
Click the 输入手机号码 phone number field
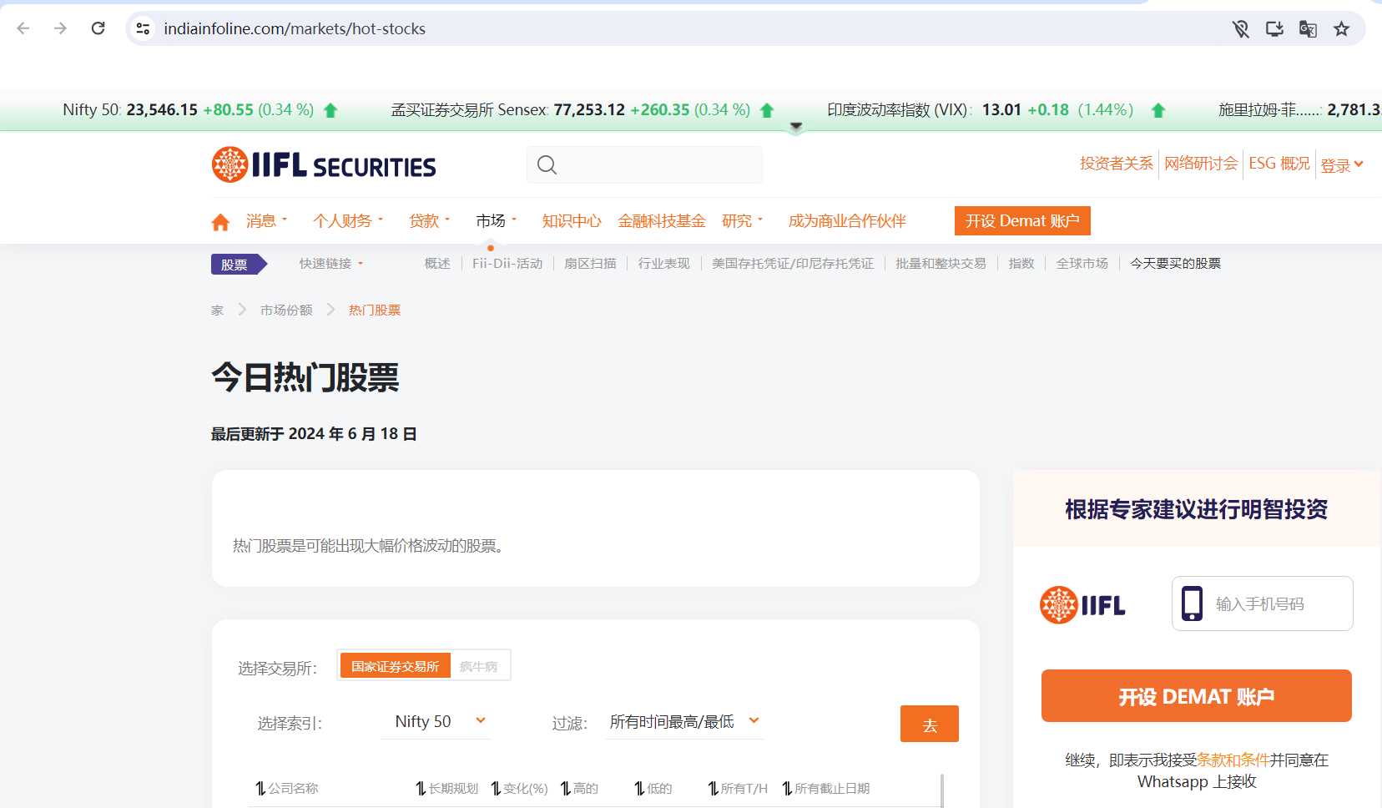click(x=1262, y=603)
